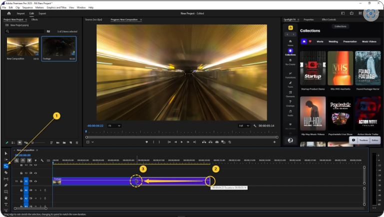Switch to the Export tab
The width and height of the screenshot is (384, 217).
point(42,13)
